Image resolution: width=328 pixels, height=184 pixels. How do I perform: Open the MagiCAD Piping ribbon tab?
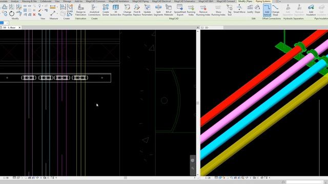[140, 1]
